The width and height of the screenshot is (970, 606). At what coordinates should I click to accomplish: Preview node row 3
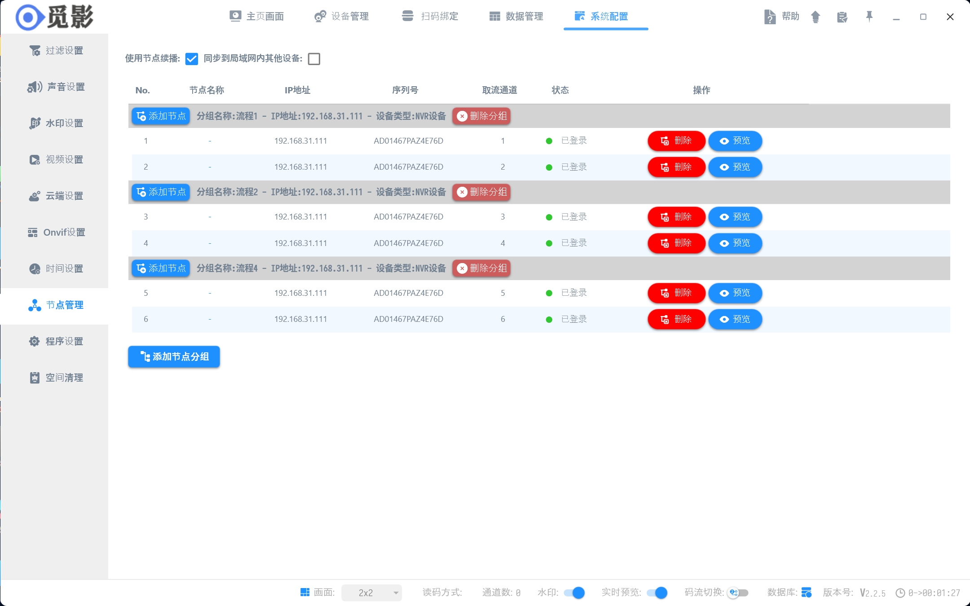pos(735,217)
